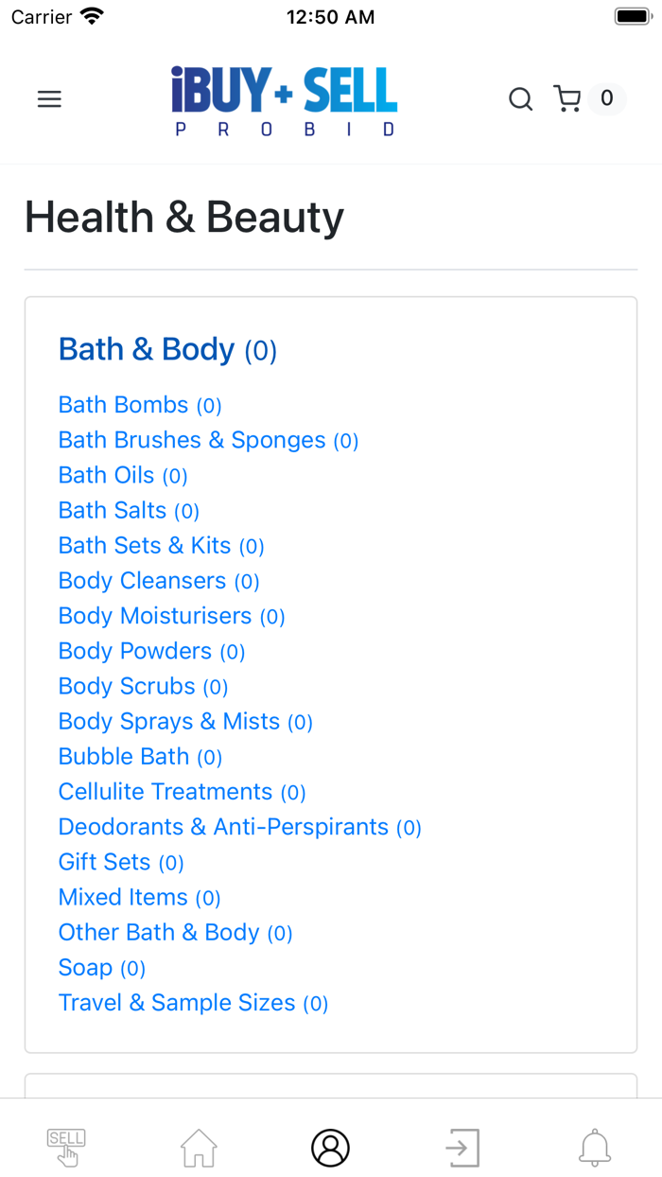Open Bath Brushes & Sponges link

(192, 440)
